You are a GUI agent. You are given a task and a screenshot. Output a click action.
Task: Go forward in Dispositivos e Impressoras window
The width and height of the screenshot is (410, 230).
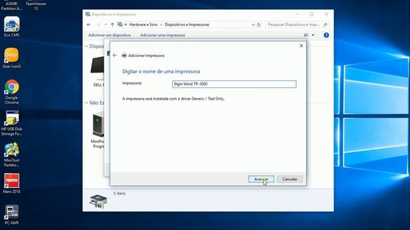(x=98, y=24)
